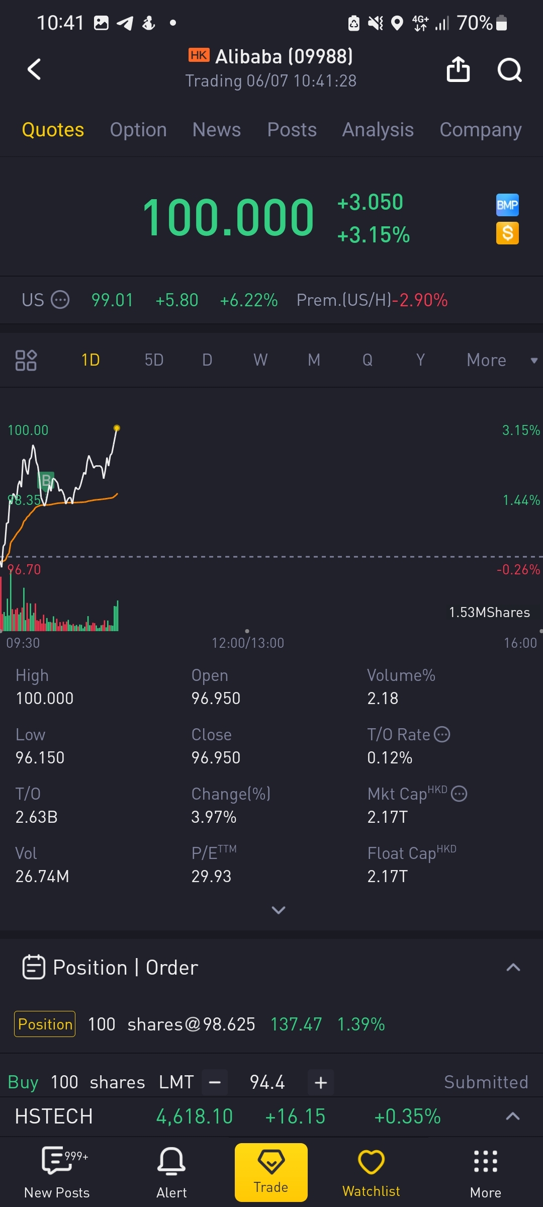
Task: Expand the HSTECH index bar chevron
Action: point(512,1116)
